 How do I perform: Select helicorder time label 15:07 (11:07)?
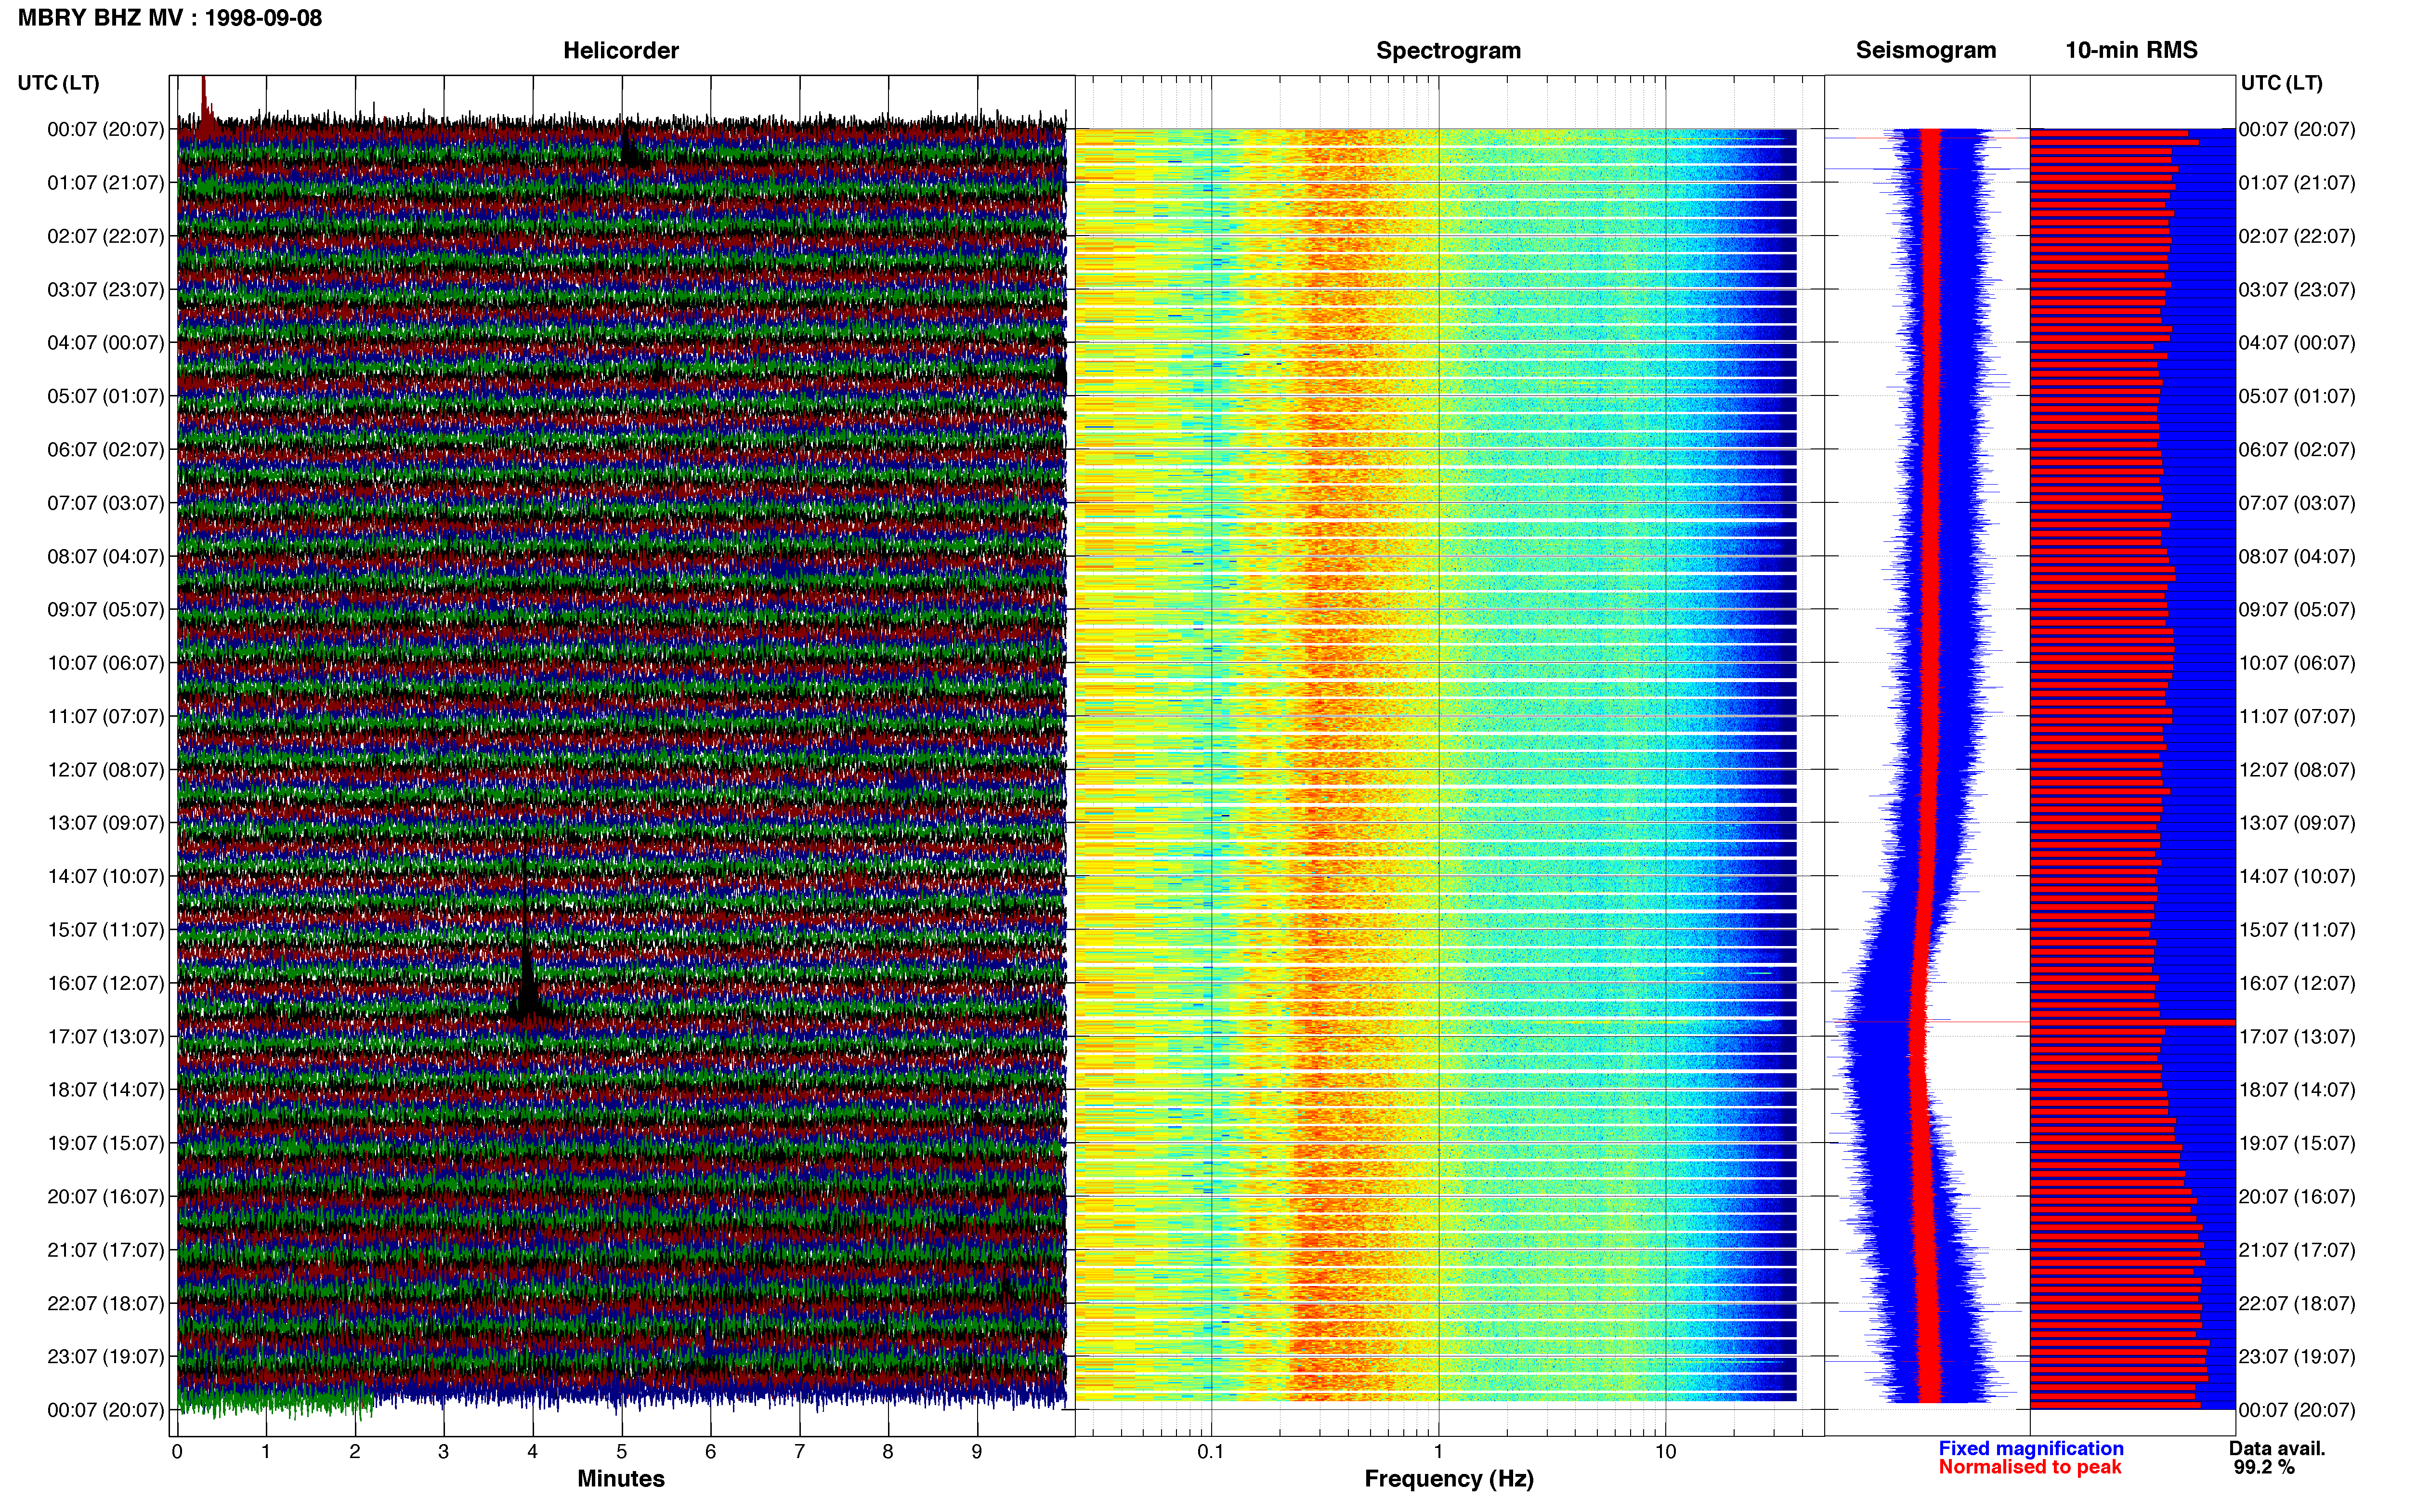click(x=105, y=930)
